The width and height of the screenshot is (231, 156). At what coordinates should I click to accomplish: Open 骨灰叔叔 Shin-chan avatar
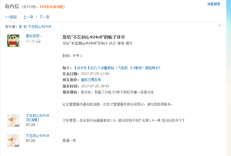13,41
